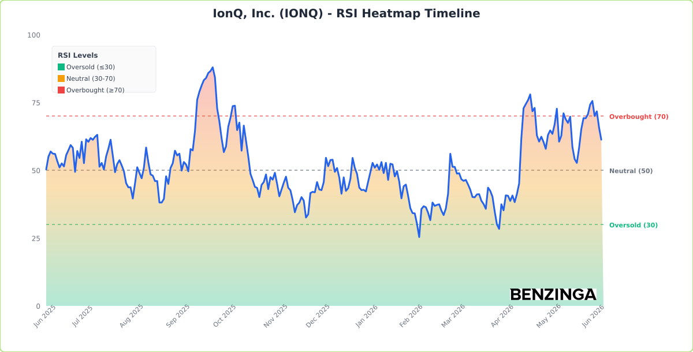Viewport: 693px width, 352px height.
Task: Click the orange Neutral legend swatch
Action: pyautogui.click(x=61, y=78)
